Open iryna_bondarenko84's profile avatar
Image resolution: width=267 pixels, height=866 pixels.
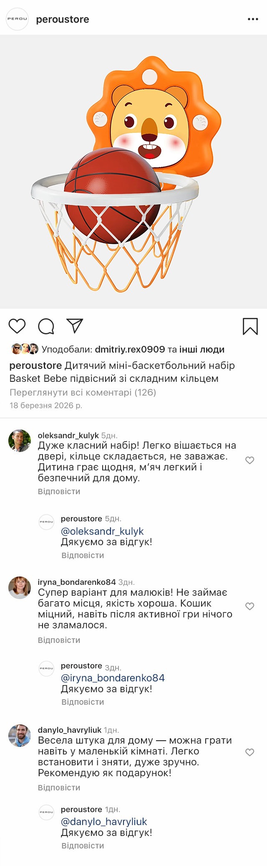point(20,587)
